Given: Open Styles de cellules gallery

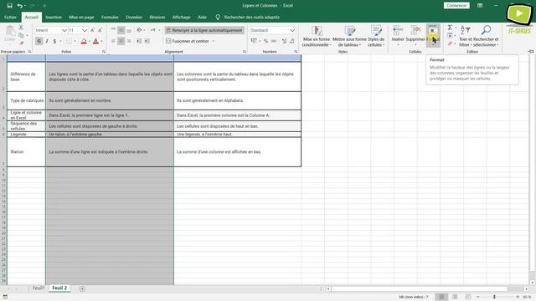Looking at the screenshot, I should pos(376,36).
